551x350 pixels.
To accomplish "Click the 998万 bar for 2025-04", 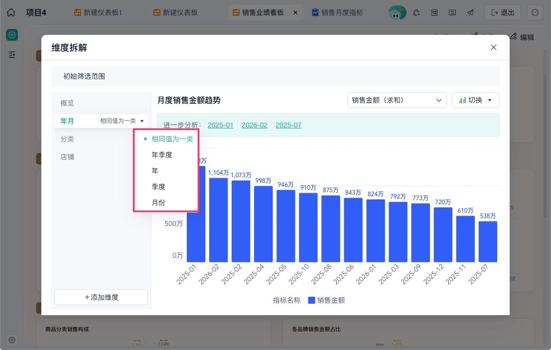I will coord(263,224).
